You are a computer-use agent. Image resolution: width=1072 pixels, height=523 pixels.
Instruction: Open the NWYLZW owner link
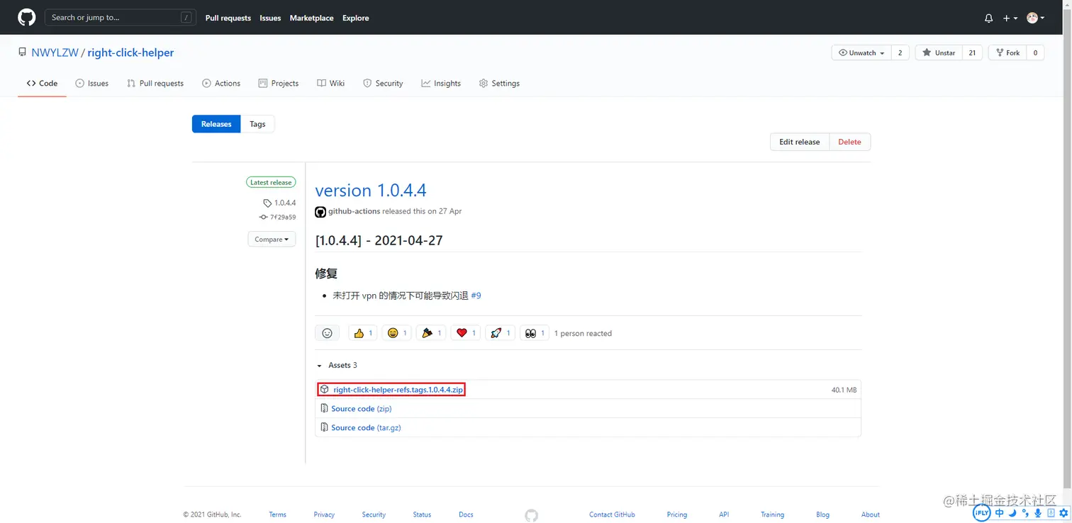click(x=55, y=52)
